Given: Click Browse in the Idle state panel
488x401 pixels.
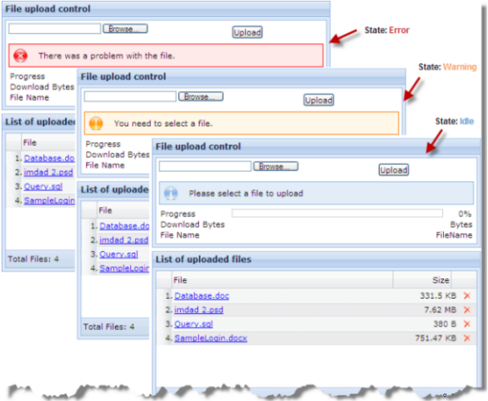Looking at the screenshot, I should tap(276, 167).
